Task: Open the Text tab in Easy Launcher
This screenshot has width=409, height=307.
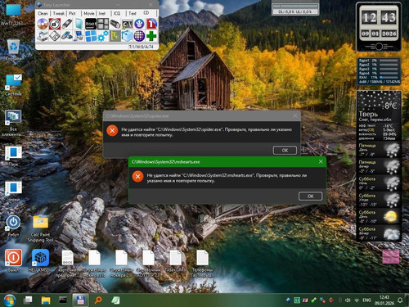Action: (133, 13)
